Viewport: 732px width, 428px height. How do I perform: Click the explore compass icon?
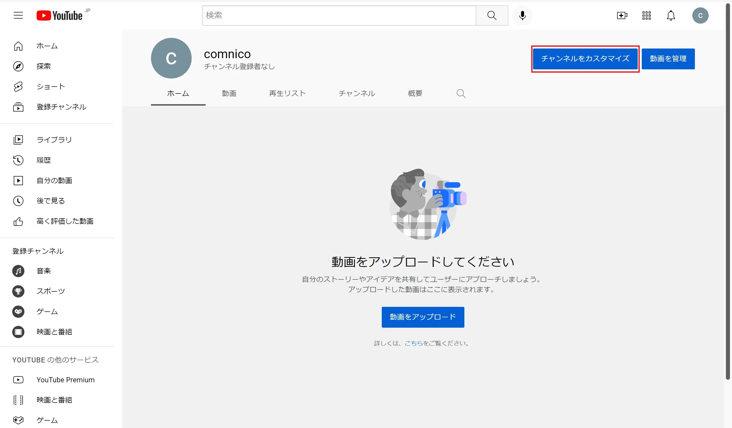[18, 66]
